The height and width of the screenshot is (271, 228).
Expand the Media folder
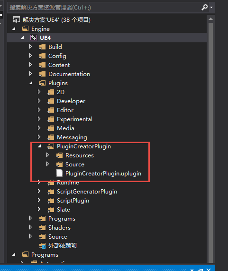tap(39, 128)
